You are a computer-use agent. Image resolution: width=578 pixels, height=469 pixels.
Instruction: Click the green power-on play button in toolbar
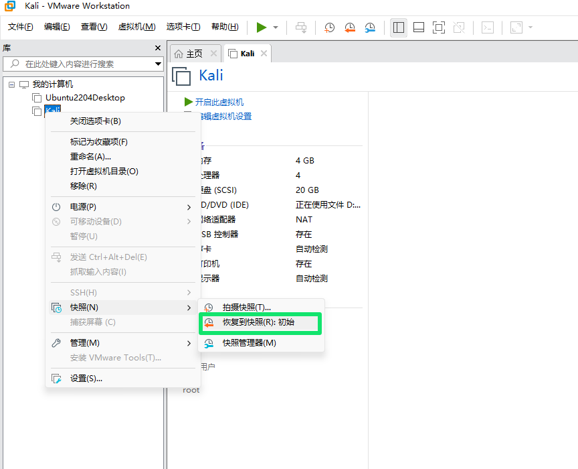point(261,27)
